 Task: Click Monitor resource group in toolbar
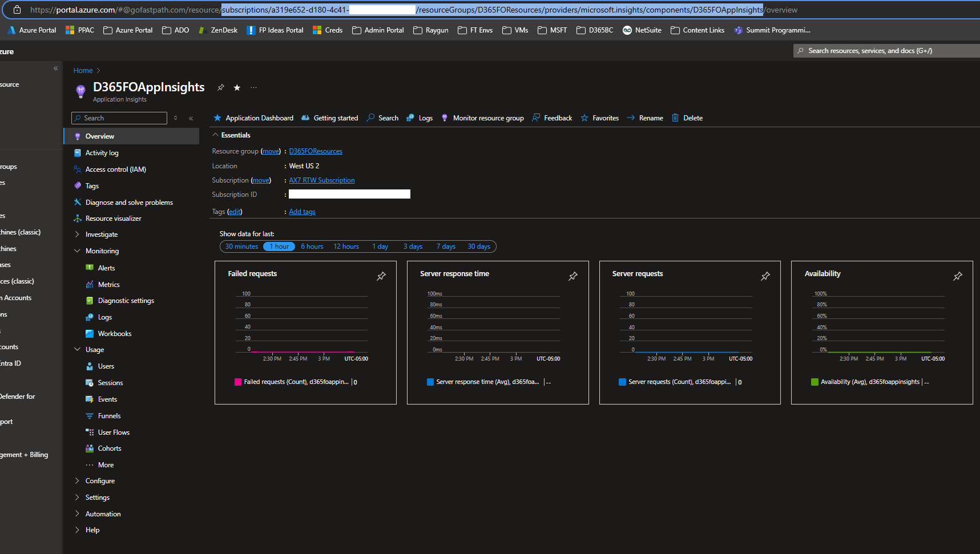[x=482, y=118]
